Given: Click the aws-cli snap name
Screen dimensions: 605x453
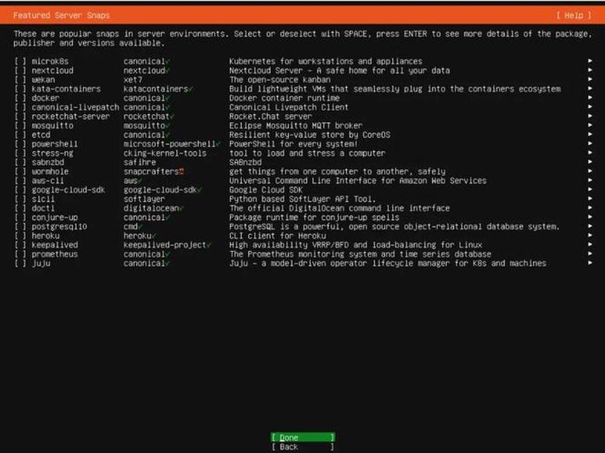Looking at the screenshot, I should [x=48, y=180].
